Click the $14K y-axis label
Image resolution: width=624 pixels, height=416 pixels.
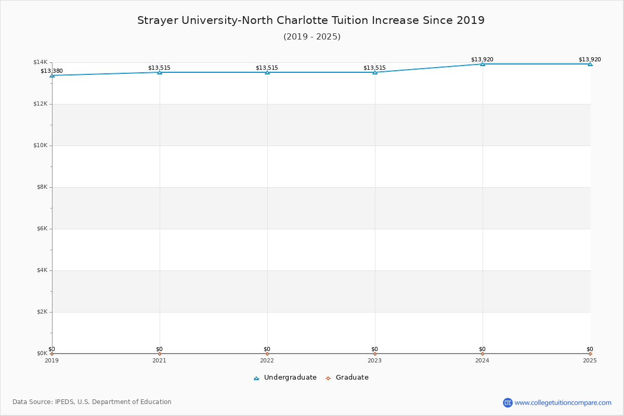(41, 62)
